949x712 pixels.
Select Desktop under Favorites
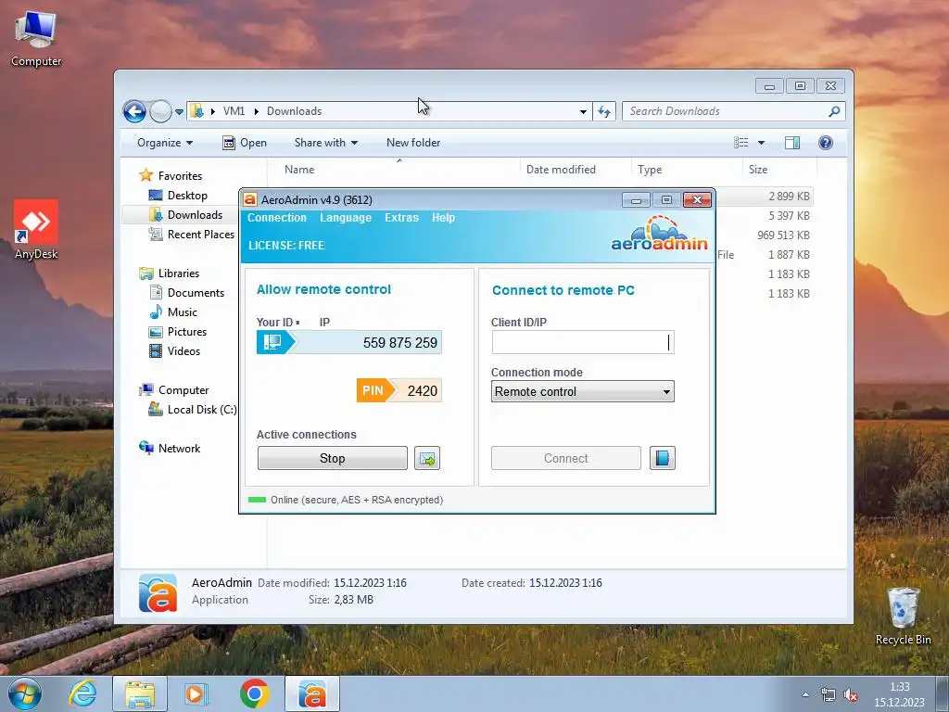click(187, 196)
